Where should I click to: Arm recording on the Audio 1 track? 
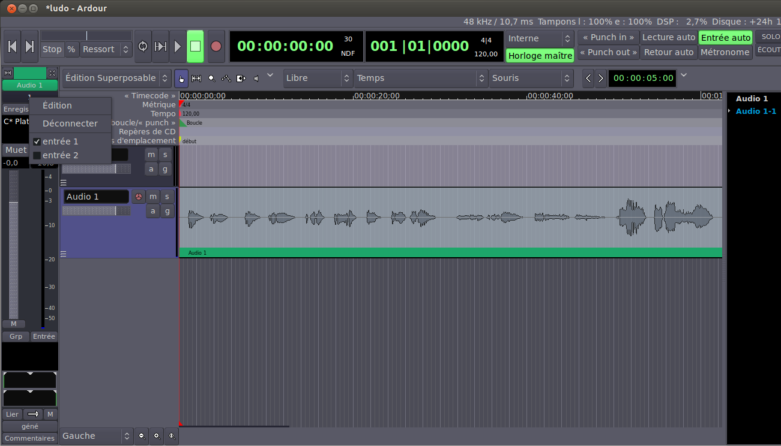[139, 197]
